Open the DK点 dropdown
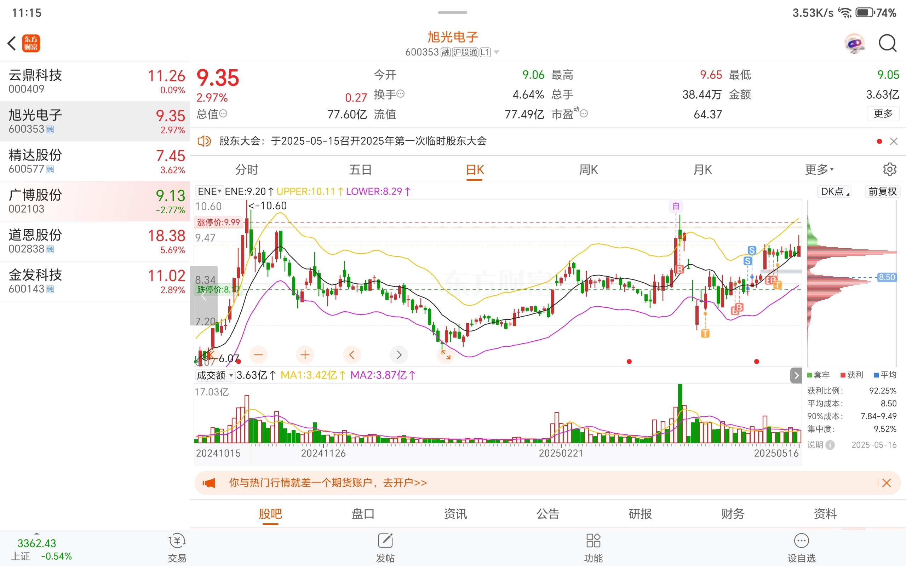This screenshot has width=906, height=566. point(835,191)
